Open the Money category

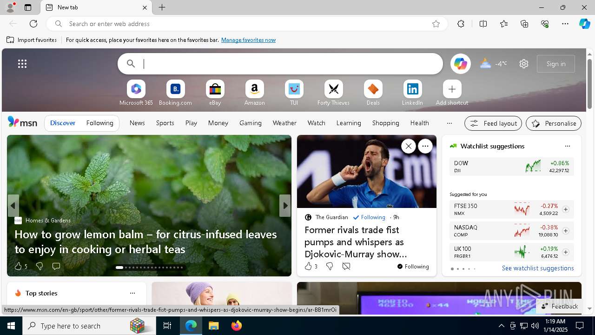click(218, 123)
